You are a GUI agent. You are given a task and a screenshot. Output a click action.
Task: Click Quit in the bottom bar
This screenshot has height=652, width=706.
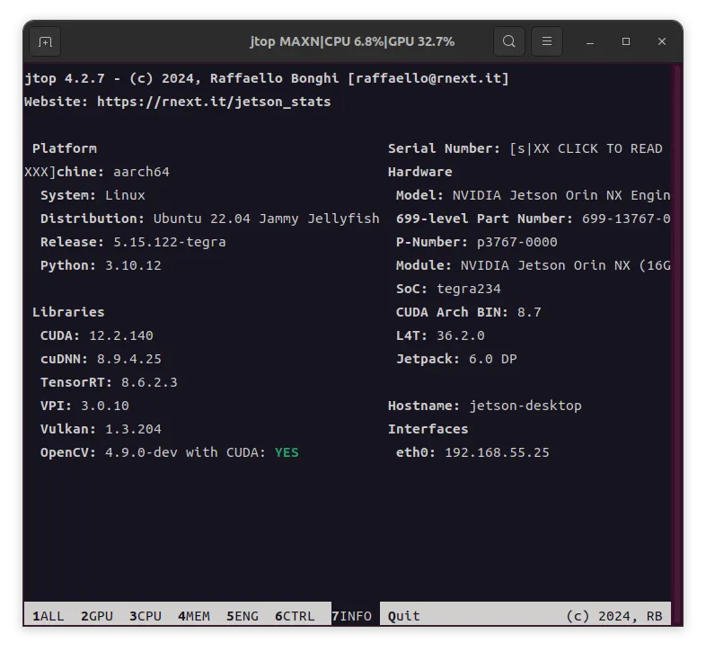pos(404,616)
